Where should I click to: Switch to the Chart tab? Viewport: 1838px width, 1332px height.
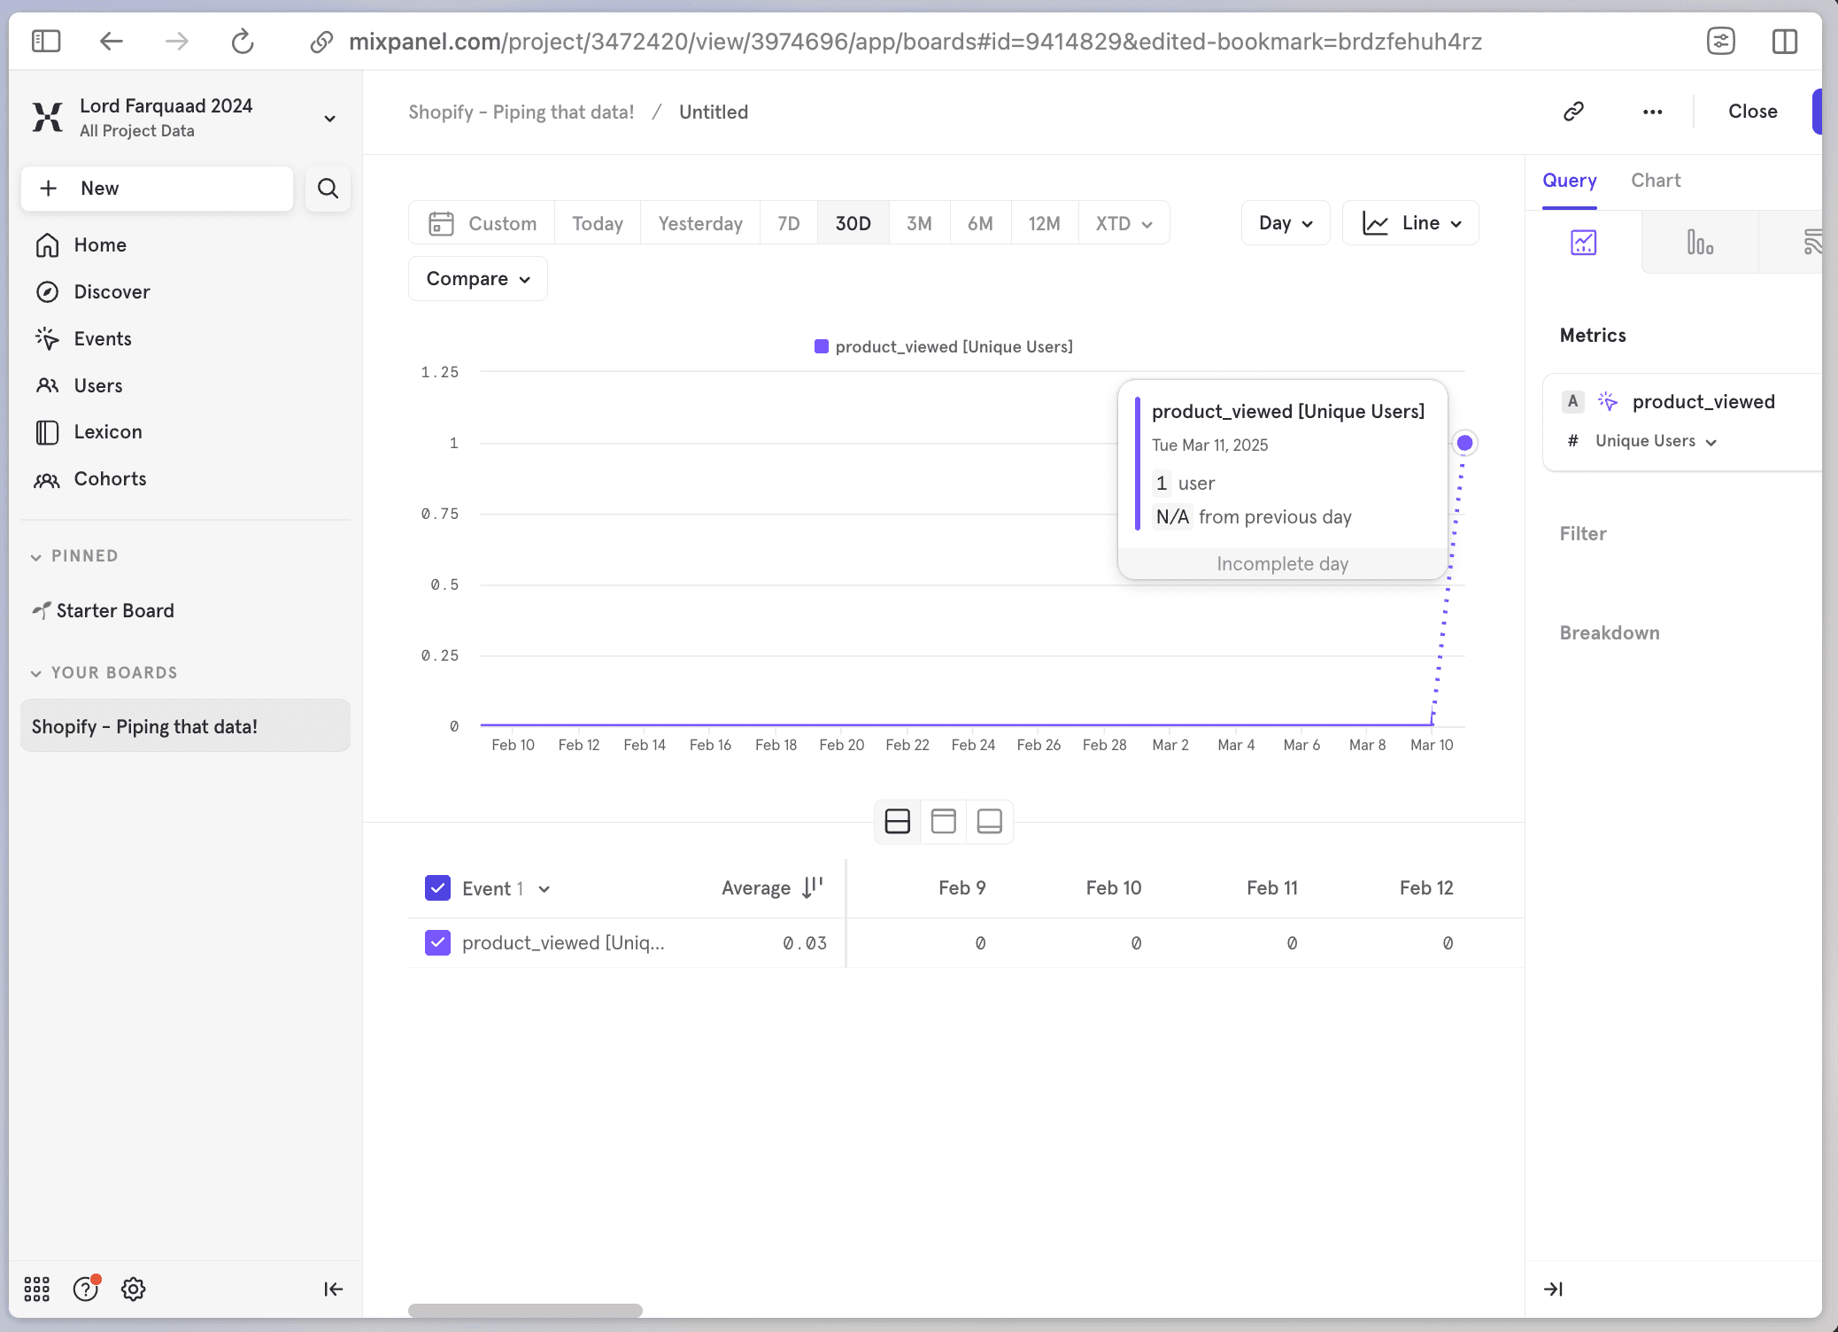click(1656, 181)
